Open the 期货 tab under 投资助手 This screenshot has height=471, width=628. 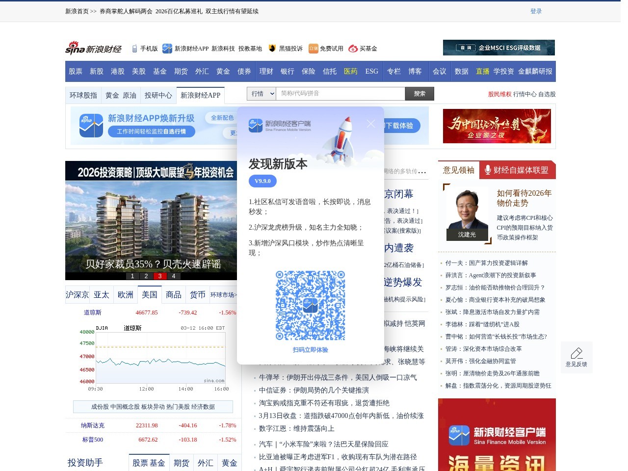click(182, 463)
